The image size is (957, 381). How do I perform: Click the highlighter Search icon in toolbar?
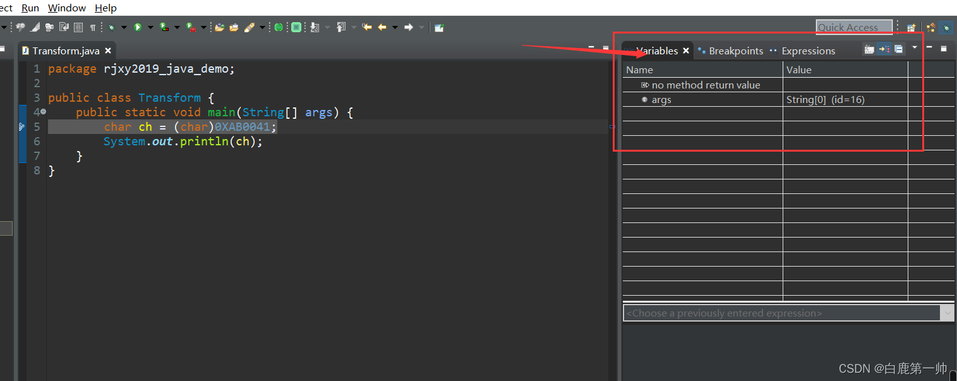tap(249, 27)
